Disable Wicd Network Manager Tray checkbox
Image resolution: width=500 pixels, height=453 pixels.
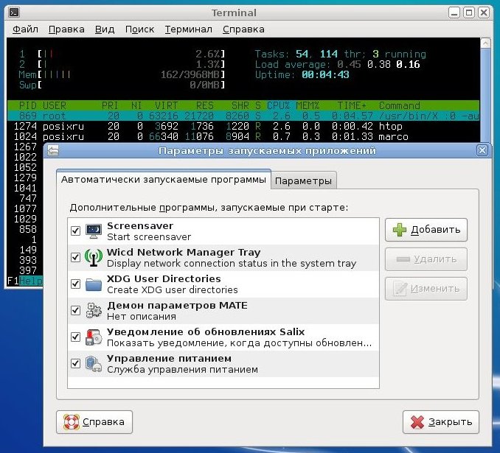(75, 257)
